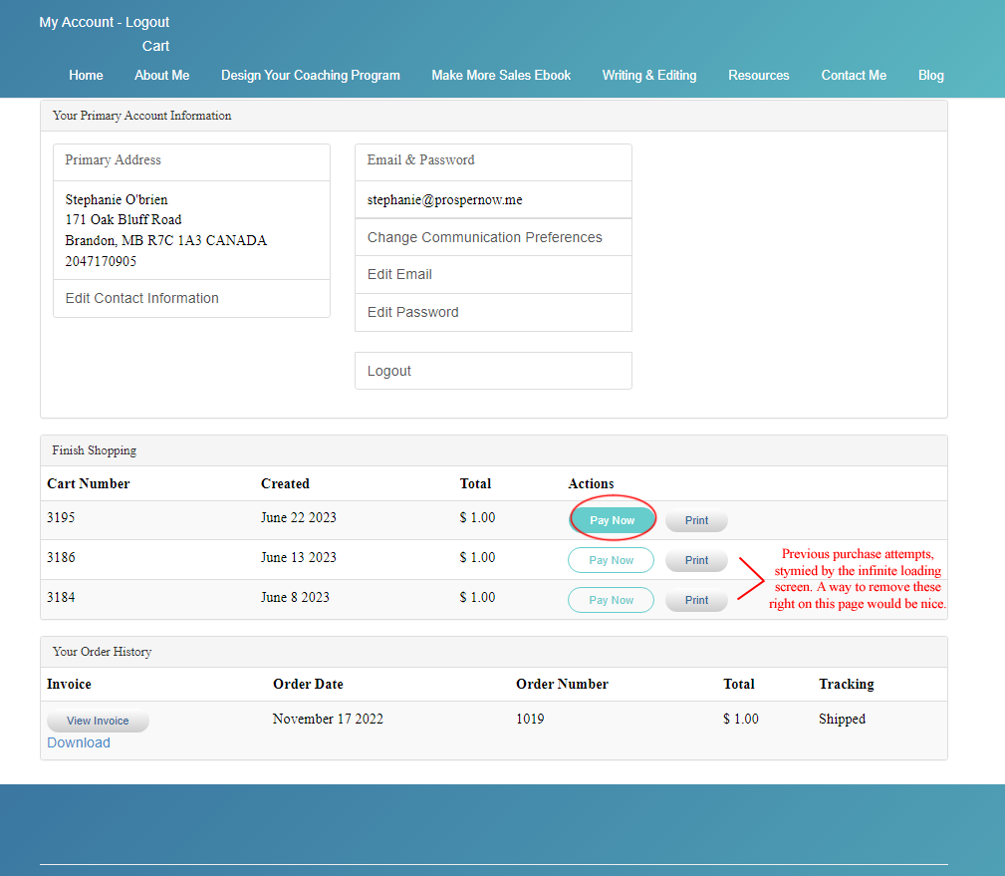Click the June 22 2023 date
This screenshot has height=876, width=1005.
(299, 517)
